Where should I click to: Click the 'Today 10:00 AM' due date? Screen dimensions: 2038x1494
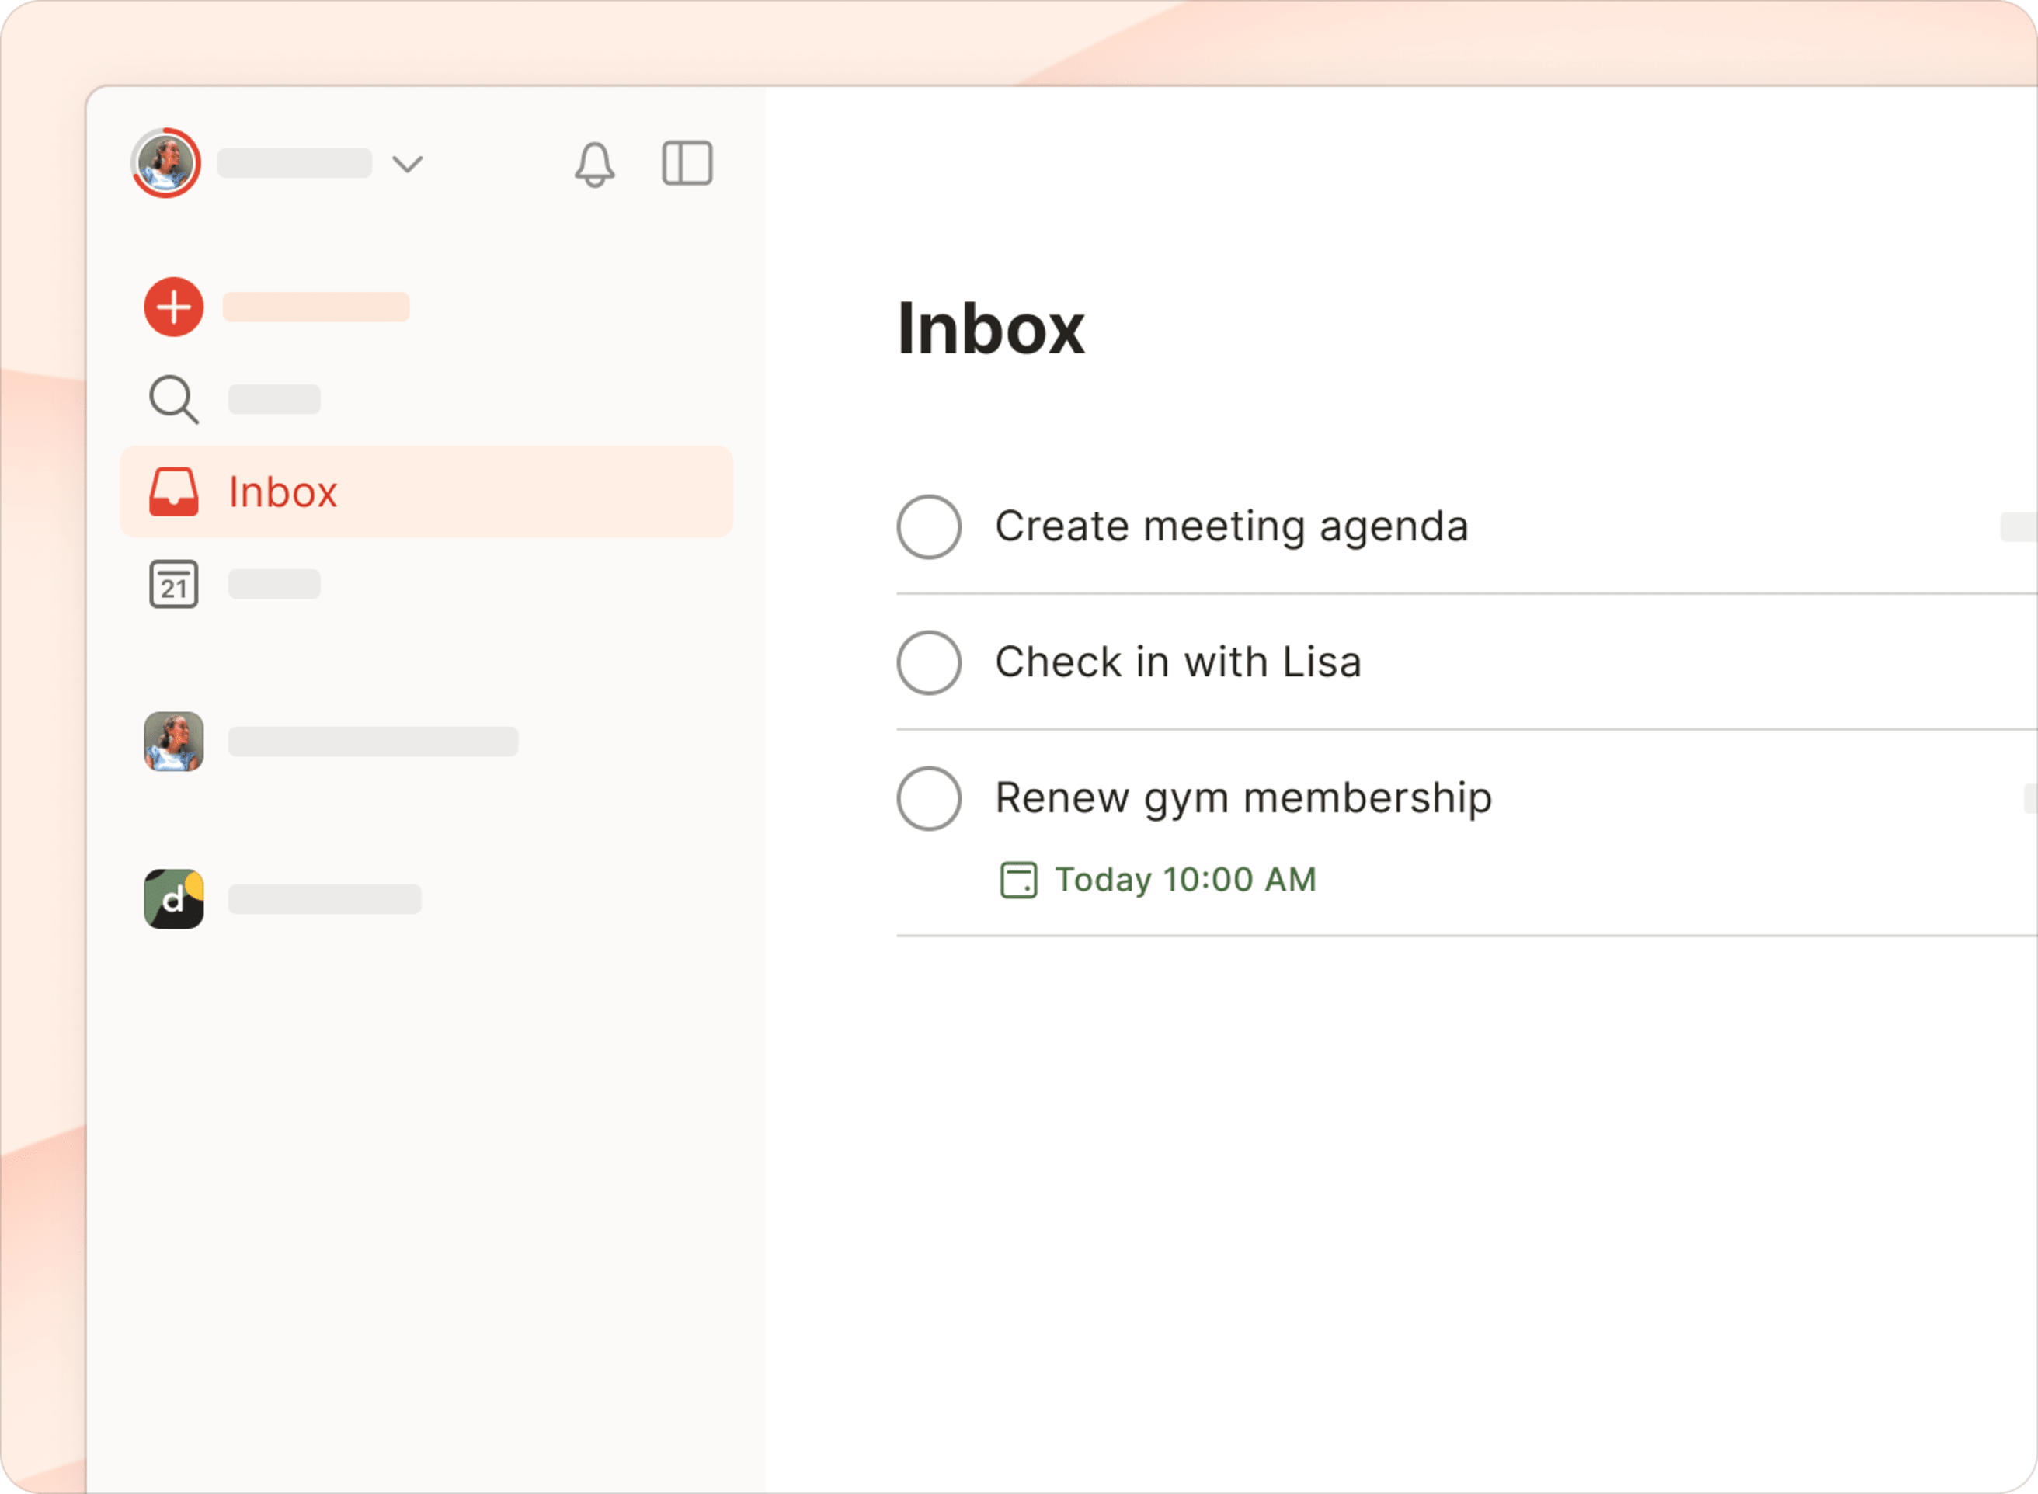1186,880
